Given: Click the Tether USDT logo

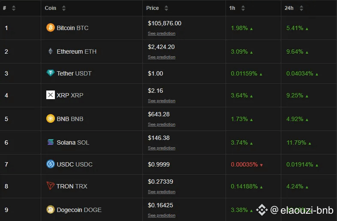Looking at the screenshot, I should (51, 73).
